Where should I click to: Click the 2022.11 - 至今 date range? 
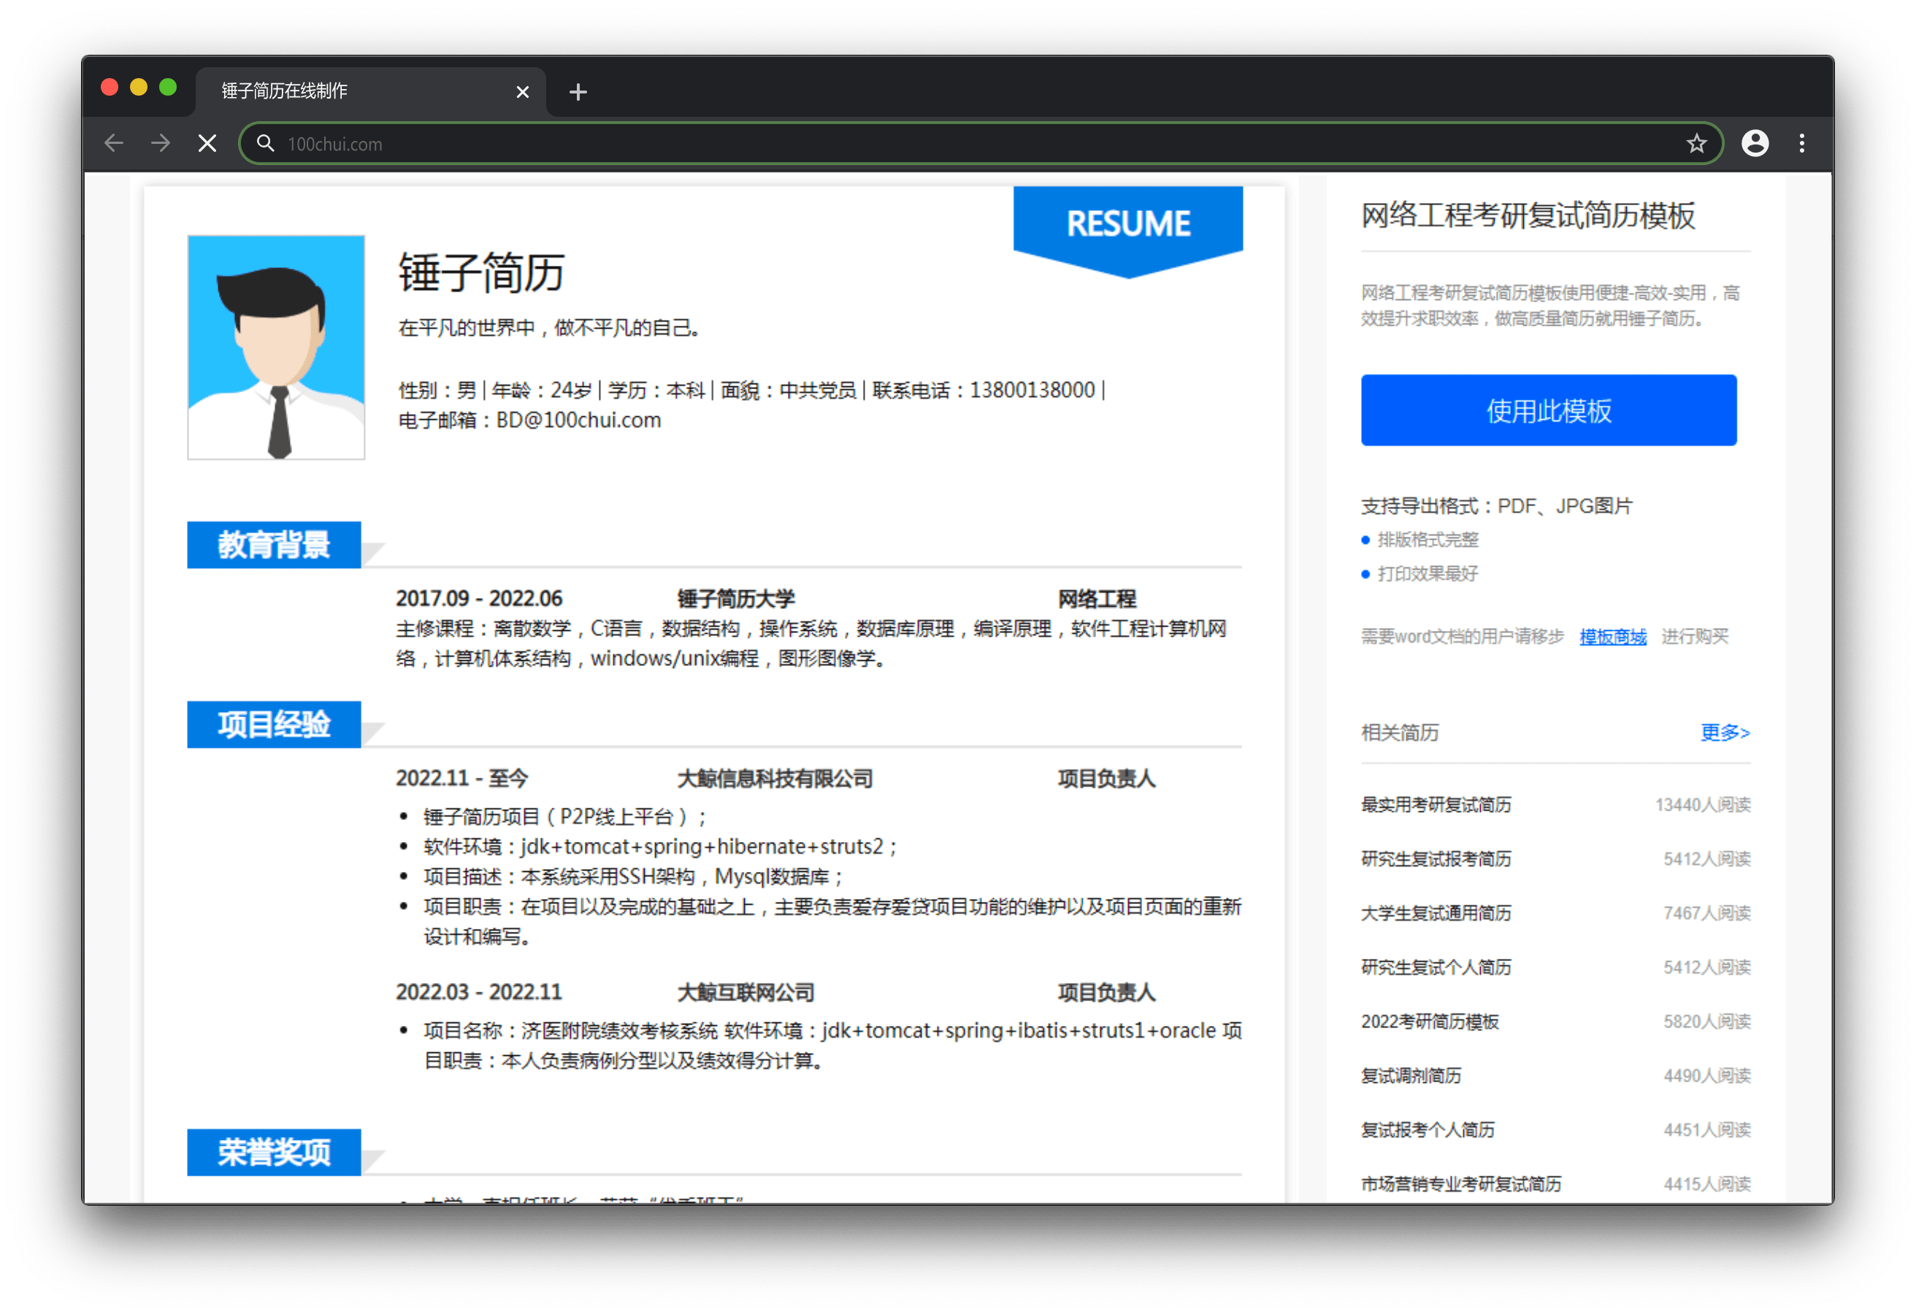click(461, 778)
